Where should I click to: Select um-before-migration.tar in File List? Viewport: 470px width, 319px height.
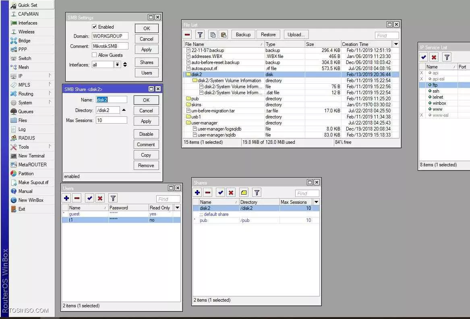tap(291, 111)
